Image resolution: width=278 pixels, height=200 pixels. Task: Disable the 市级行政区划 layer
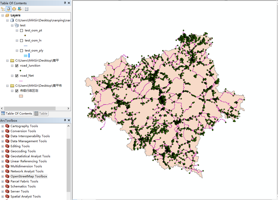17,91
